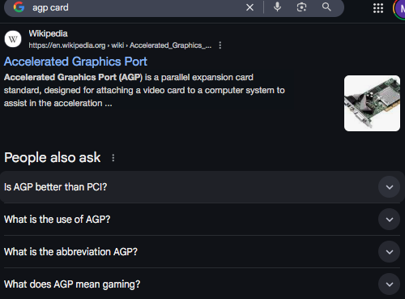Open the Google apps grid

pos(378,8)
